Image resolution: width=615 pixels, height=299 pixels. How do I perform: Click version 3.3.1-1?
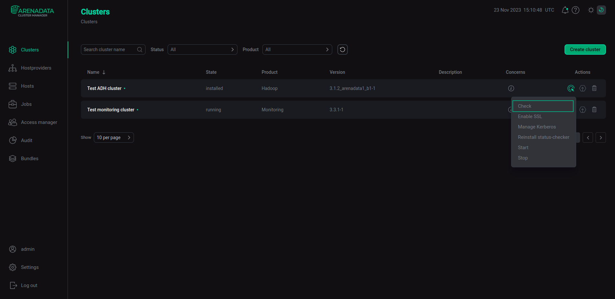tap(336, 110)
